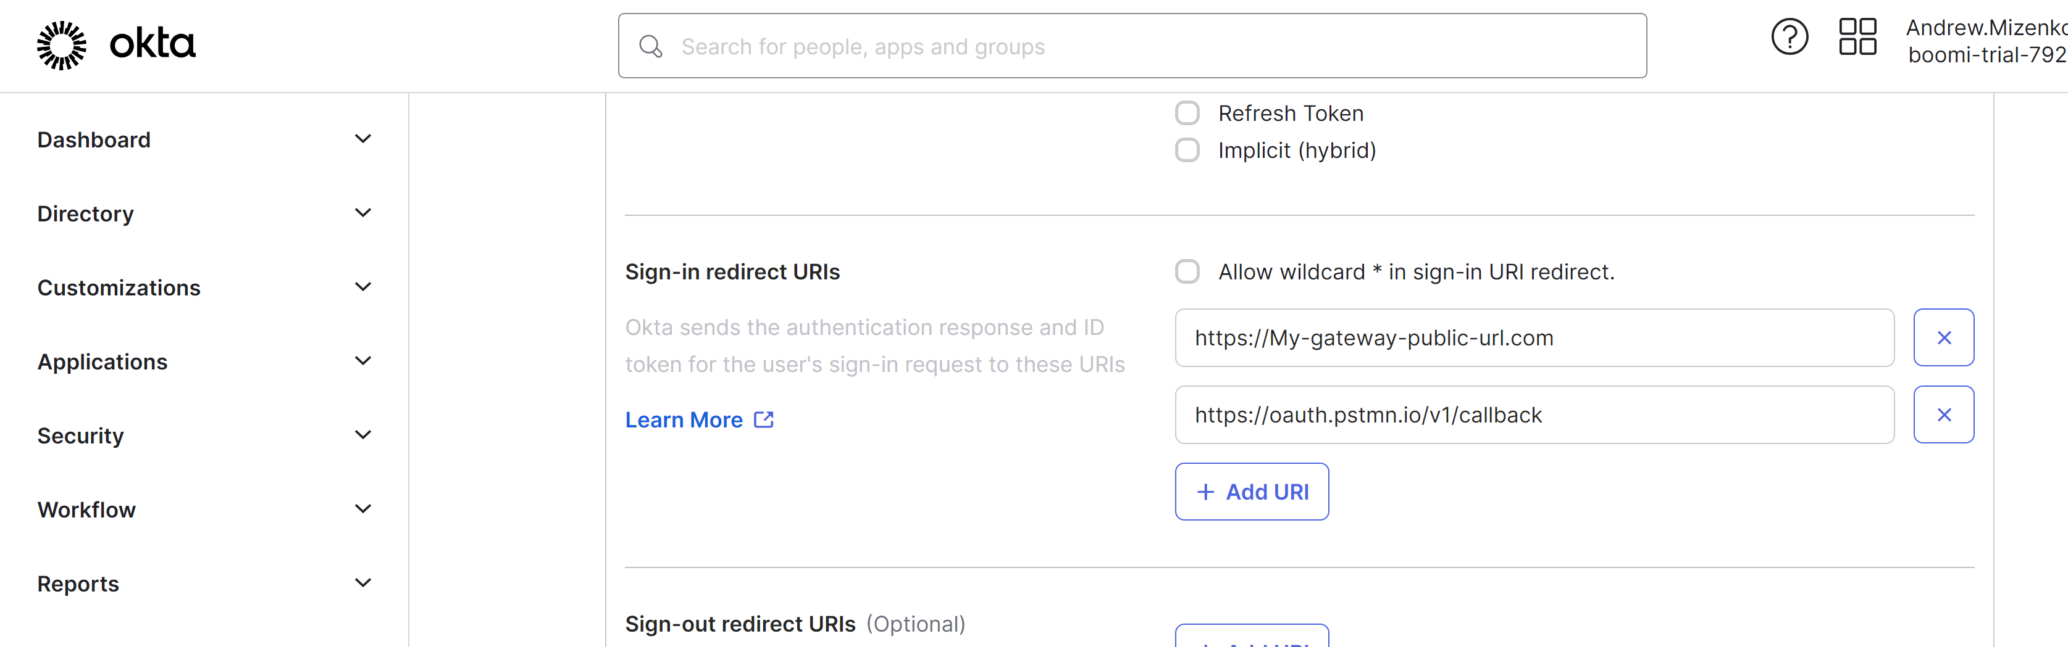Open the Directory menu item
Screen dimensions: 2068x647
pos(85,213)
